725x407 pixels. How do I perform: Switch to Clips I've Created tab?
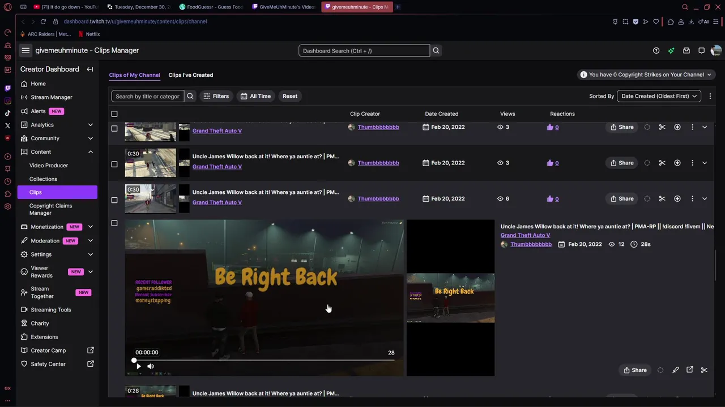(x=191, y=75)
